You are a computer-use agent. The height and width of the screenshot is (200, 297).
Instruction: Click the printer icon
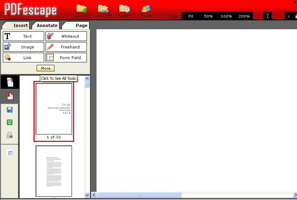[10, 135]
